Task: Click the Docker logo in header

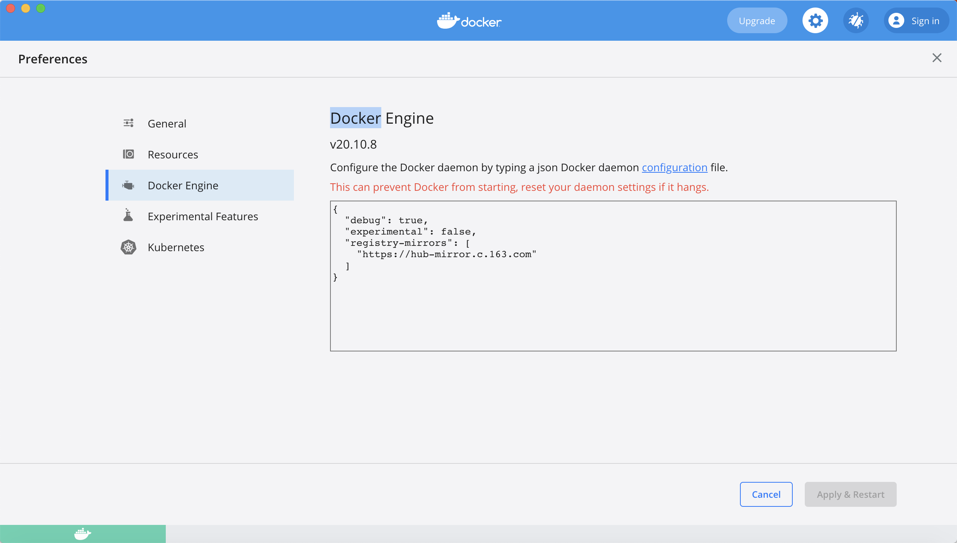Action: pos(469,21)
